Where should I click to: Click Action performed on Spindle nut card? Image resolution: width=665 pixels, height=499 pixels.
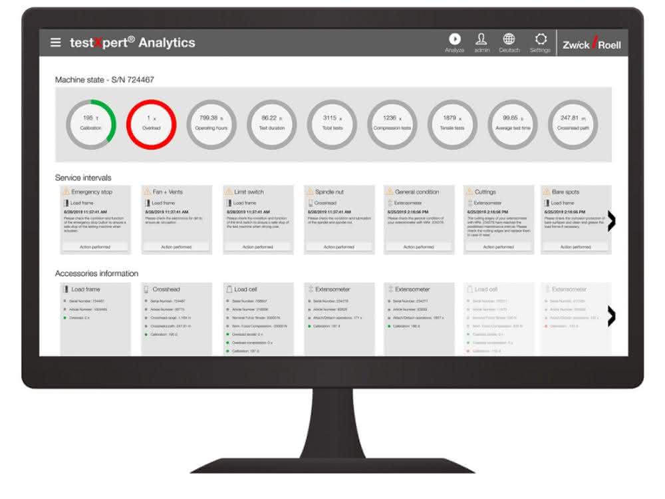click(x=339, y=247)
